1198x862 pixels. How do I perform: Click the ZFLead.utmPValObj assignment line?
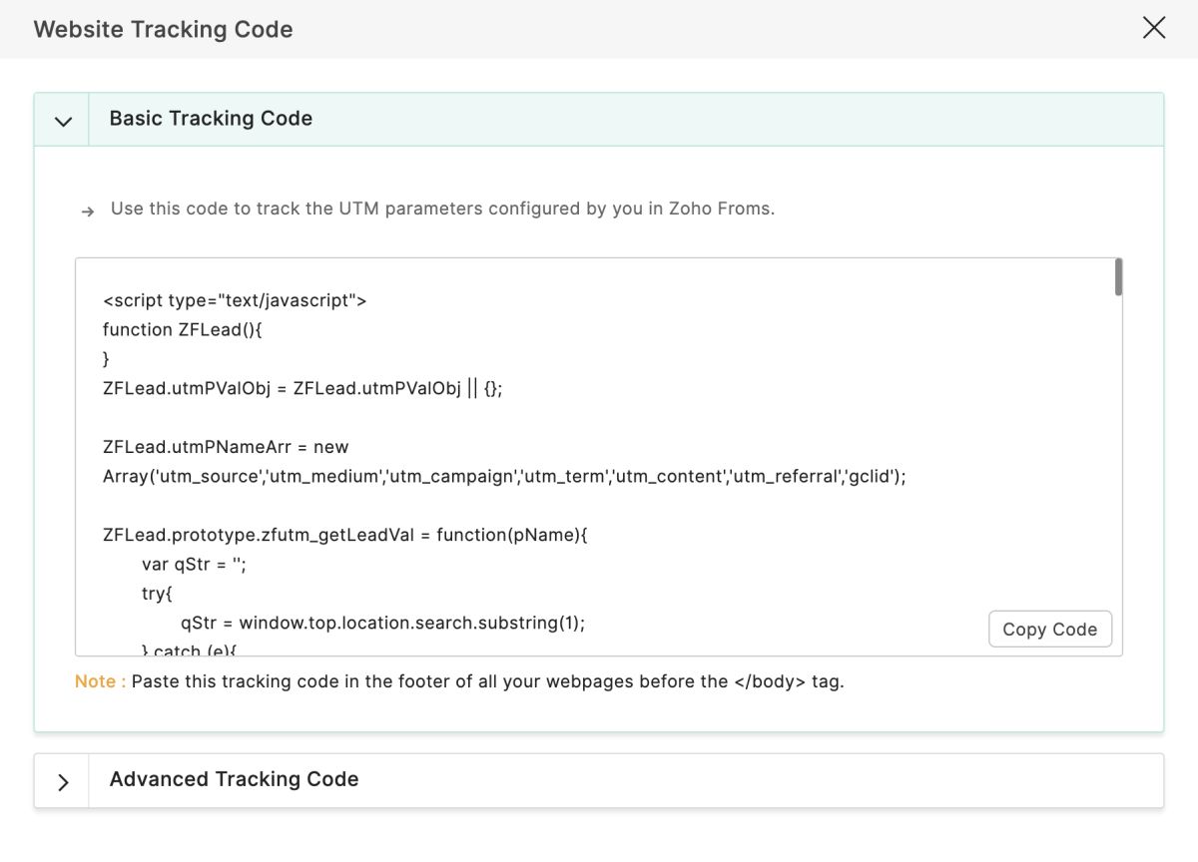(x=302, y=388)
